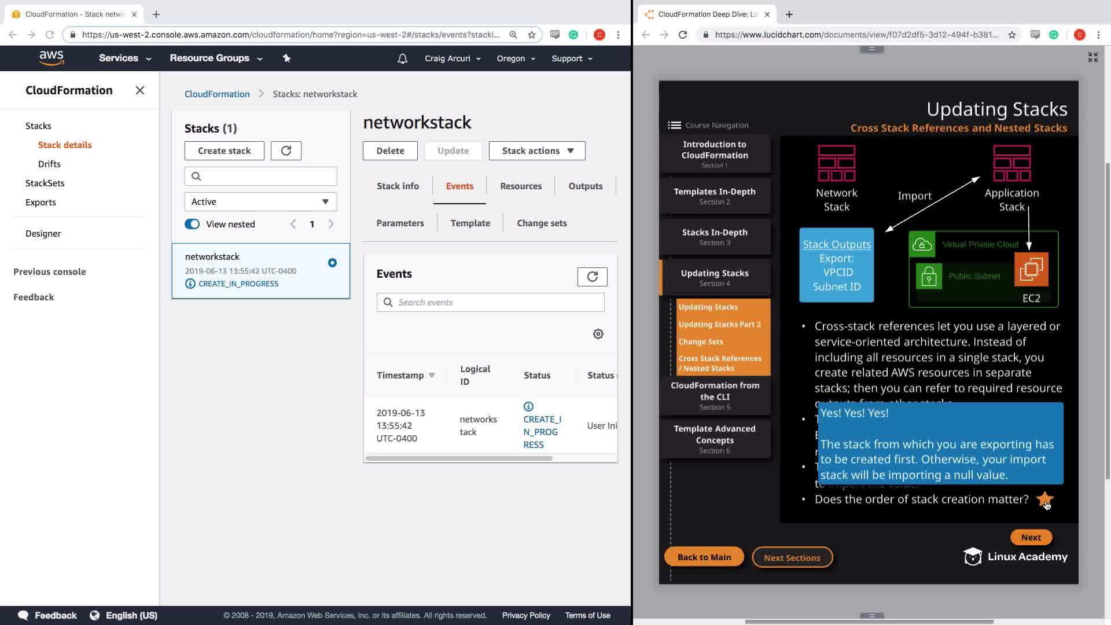Switch to the Resources tab
1111x625 pixels.
(521, 186)
